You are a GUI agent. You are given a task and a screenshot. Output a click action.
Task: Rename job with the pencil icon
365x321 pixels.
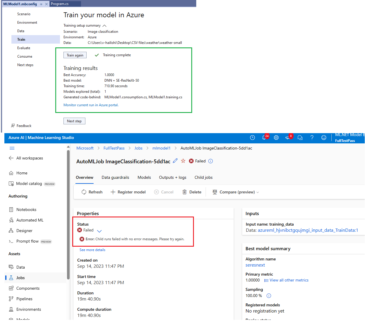click(x=175, y=161)
